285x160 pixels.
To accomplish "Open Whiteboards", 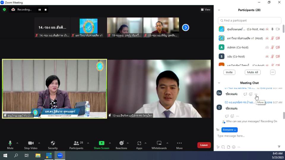I will [x=159, y=145].
